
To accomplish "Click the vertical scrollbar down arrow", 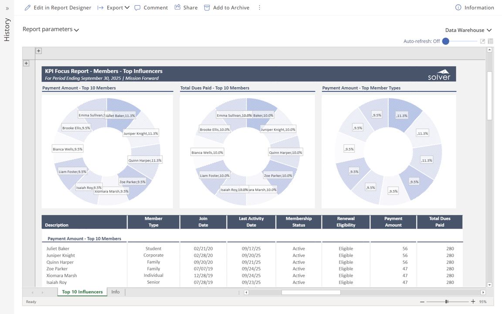I will 489,285.
